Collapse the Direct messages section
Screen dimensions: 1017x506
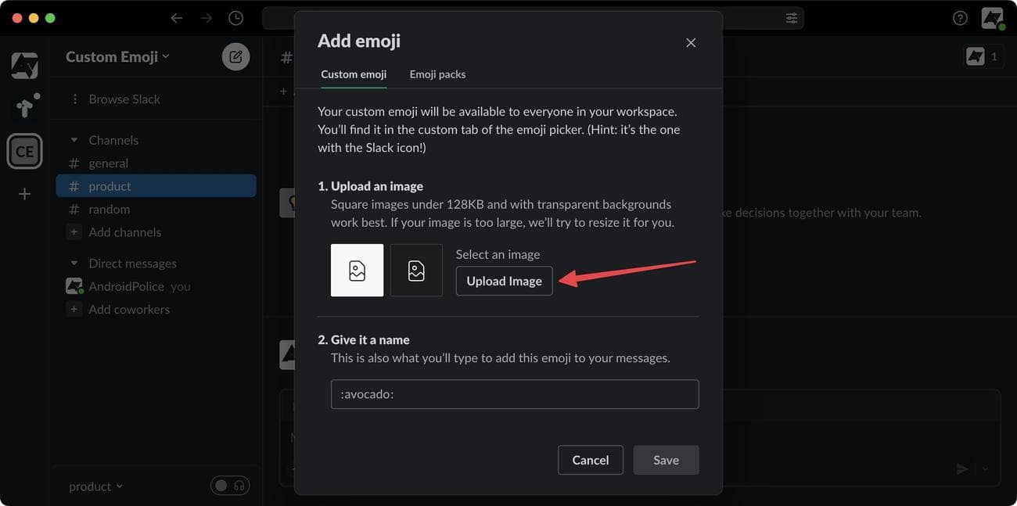[x=74, y=264]
